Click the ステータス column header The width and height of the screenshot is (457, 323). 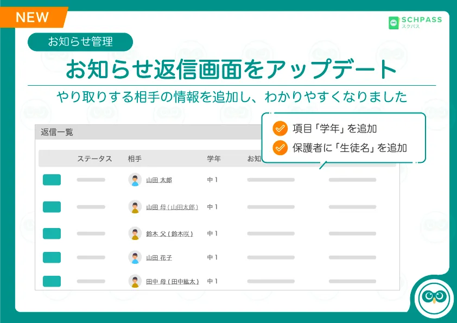(94, 159)
